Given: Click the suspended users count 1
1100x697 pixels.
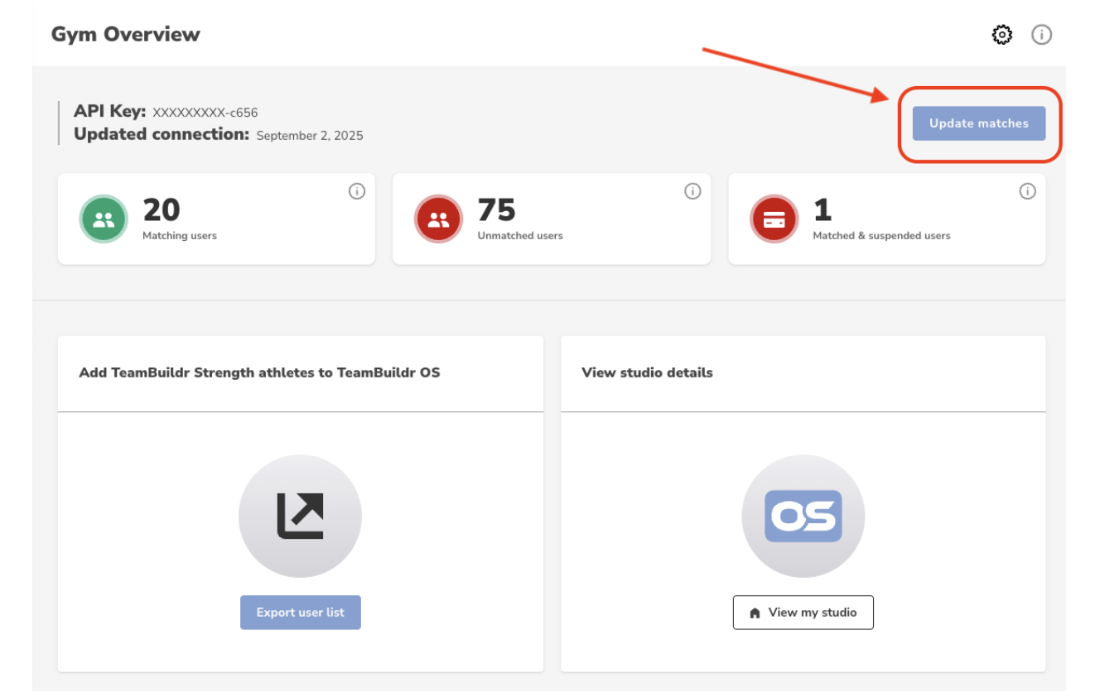Looking at the screenshot, I should tap(823, 210).
